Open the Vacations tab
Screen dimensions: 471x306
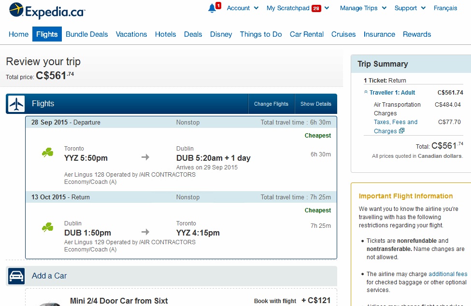coord(131,34)
